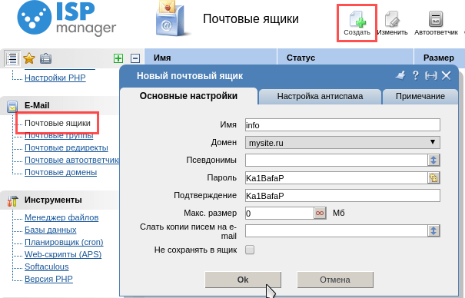Viewport: 465px width, 298px height.
Task: Click the pin icon in dialog header
Action: coord(400,75)
